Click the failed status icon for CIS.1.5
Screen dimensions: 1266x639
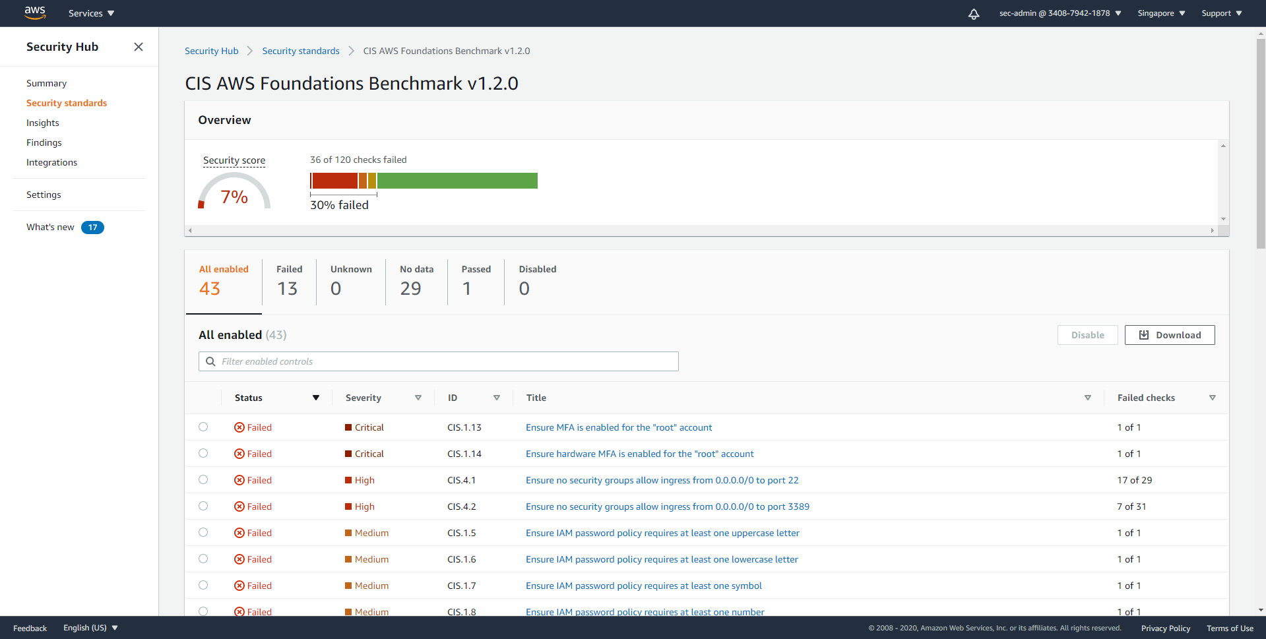tap(239, 533)
